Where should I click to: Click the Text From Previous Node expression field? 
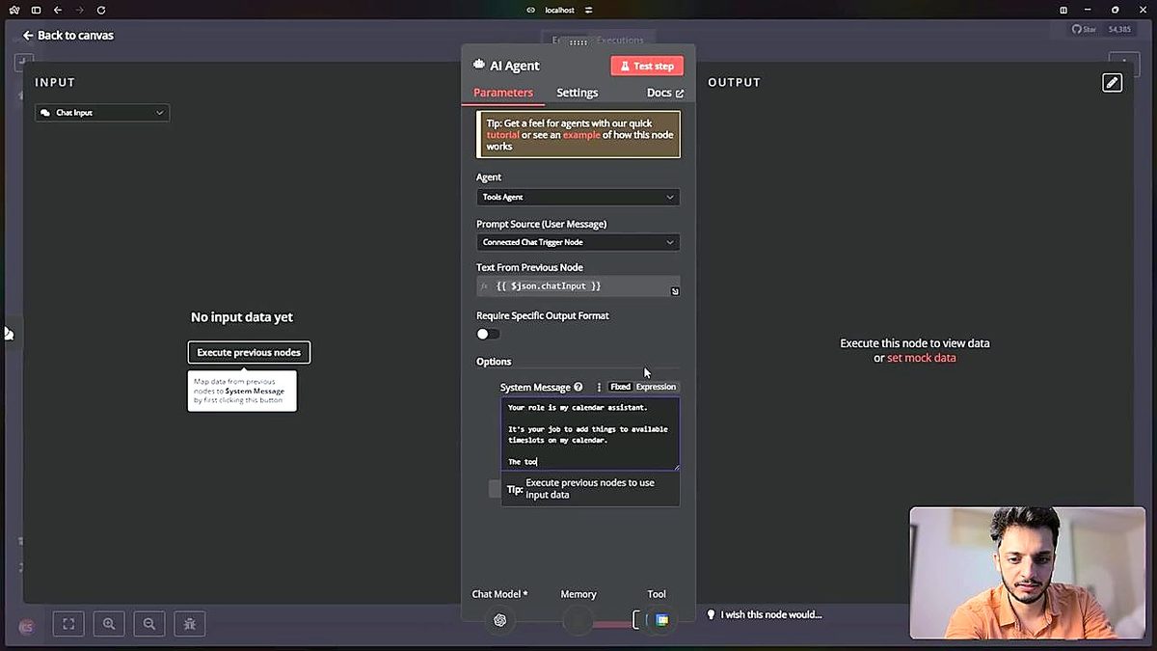578,286
